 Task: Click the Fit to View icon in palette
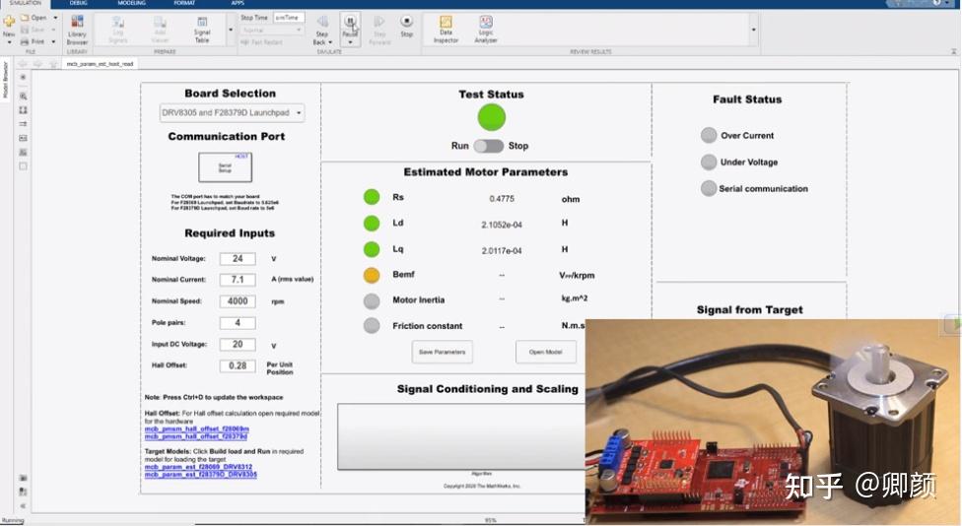coord(23,110)
